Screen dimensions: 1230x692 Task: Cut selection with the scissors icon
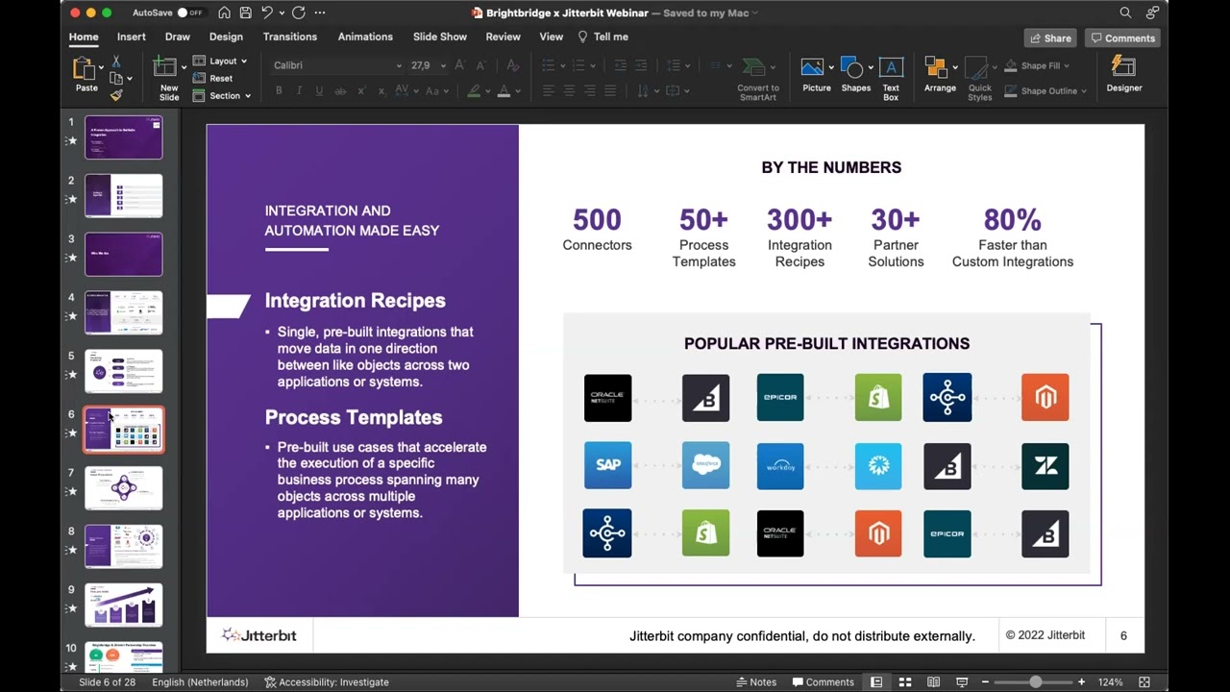click(x=116, y=62)
